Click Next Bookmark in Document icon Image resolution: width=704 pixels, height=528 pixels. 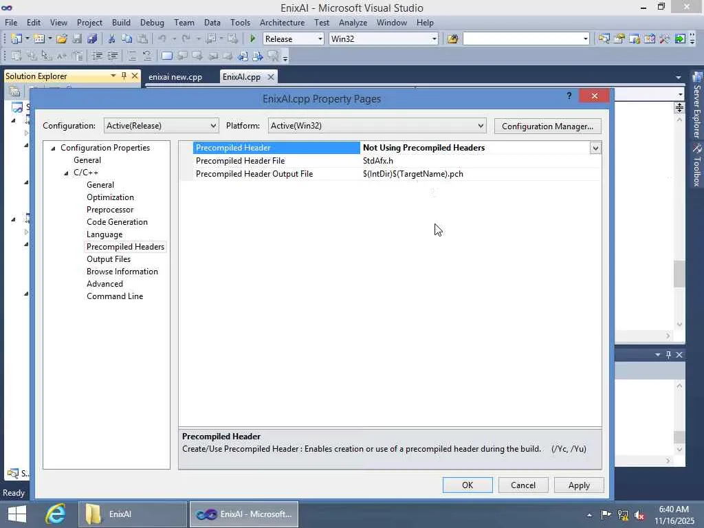pyautogui.click(x=258, y=56)
